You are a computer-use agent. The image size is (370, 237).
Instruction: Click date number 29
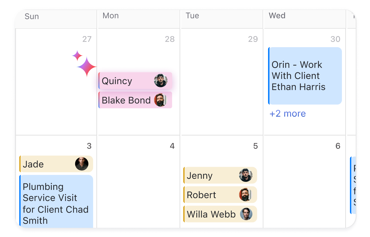coord(253,39)
